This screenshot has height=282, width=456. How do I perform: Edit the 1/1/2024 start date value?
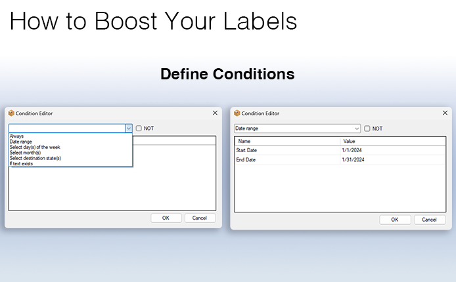click(352, 150)
